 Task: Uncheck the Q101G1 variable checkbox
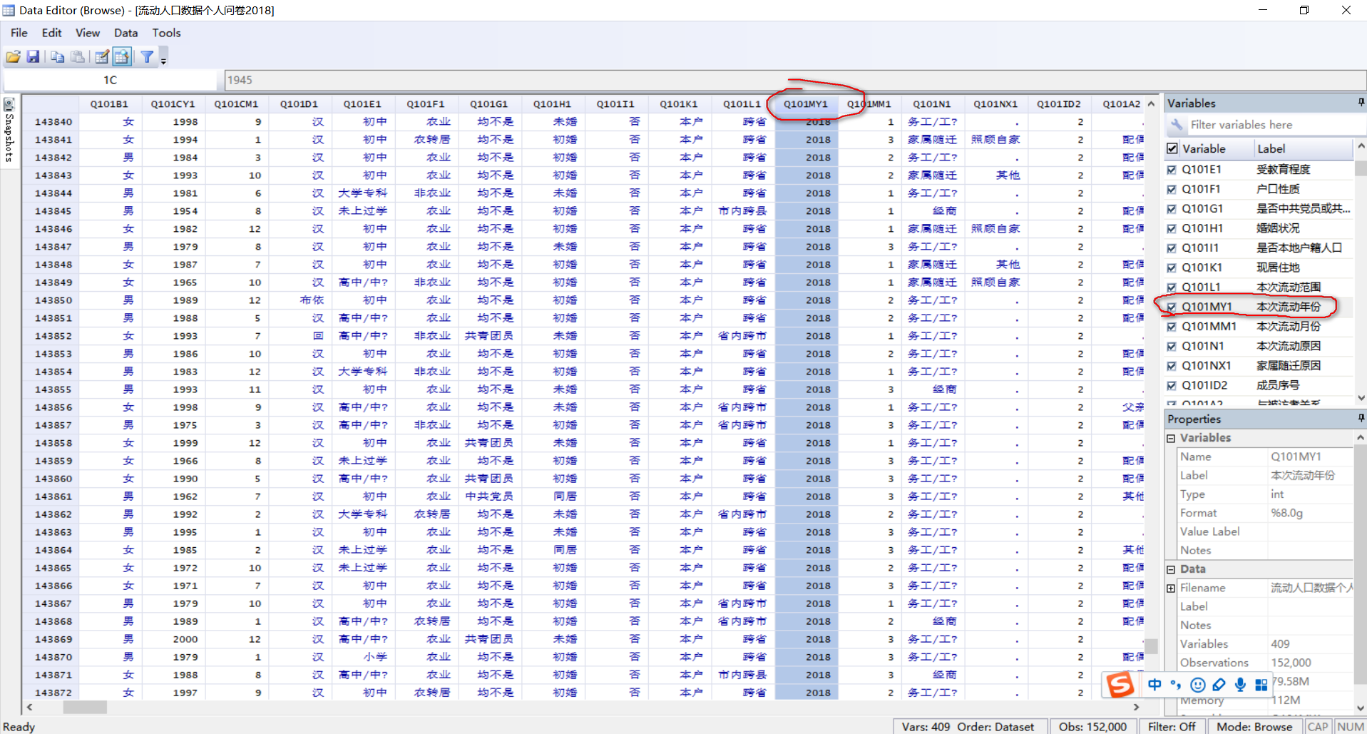coord(1172,209)
